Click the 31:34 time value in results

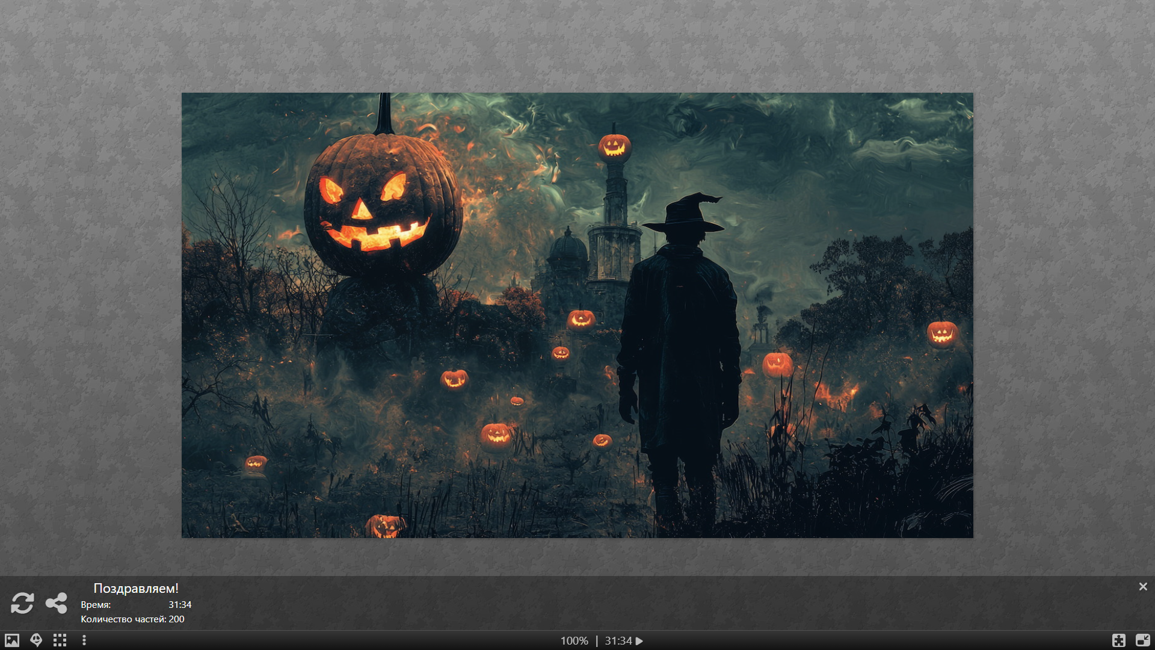point(180,604)
